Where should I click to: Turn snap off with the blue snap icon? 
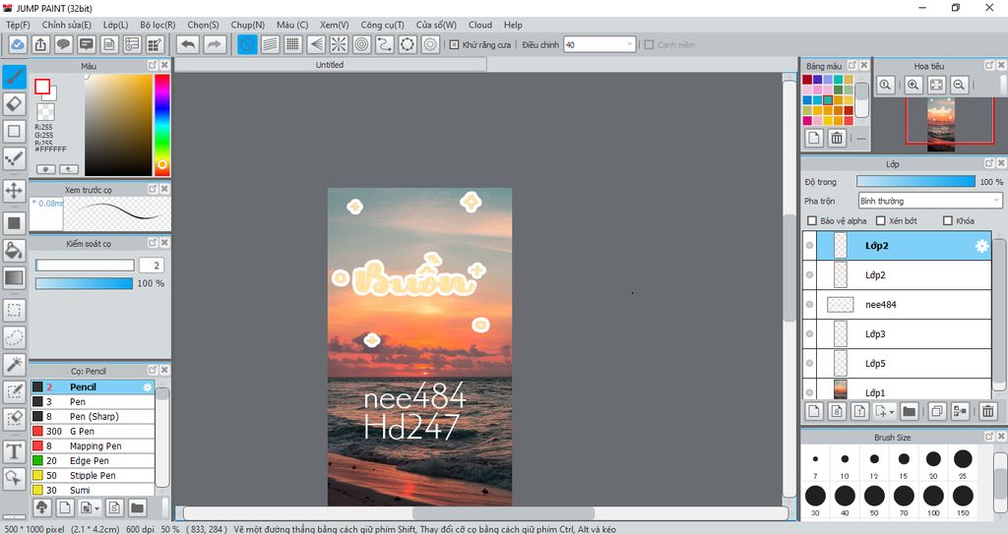pyautogui.click(x=247, y=44)
